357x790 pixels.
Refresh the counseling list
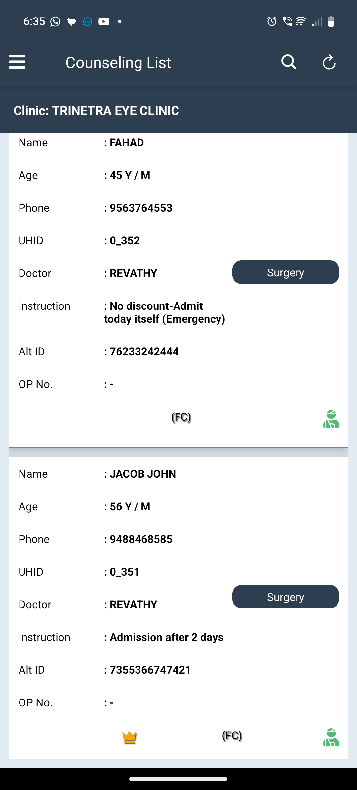[x=329, y=62]
